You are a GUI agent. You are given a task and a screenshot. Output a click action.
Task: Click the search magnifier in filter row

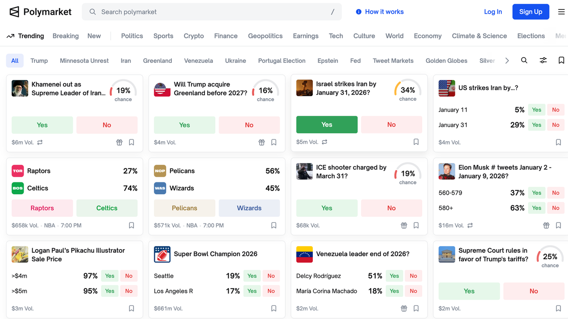point(524,60)
